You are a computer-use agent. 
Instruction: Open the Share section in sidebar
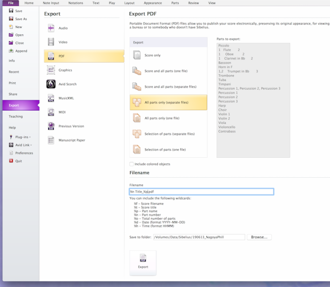click(13, 94)
